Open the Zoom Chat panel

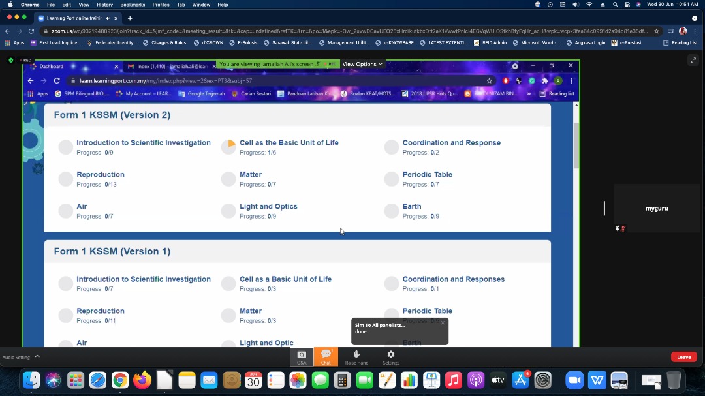pyautogui.click(x=326, y=357)
